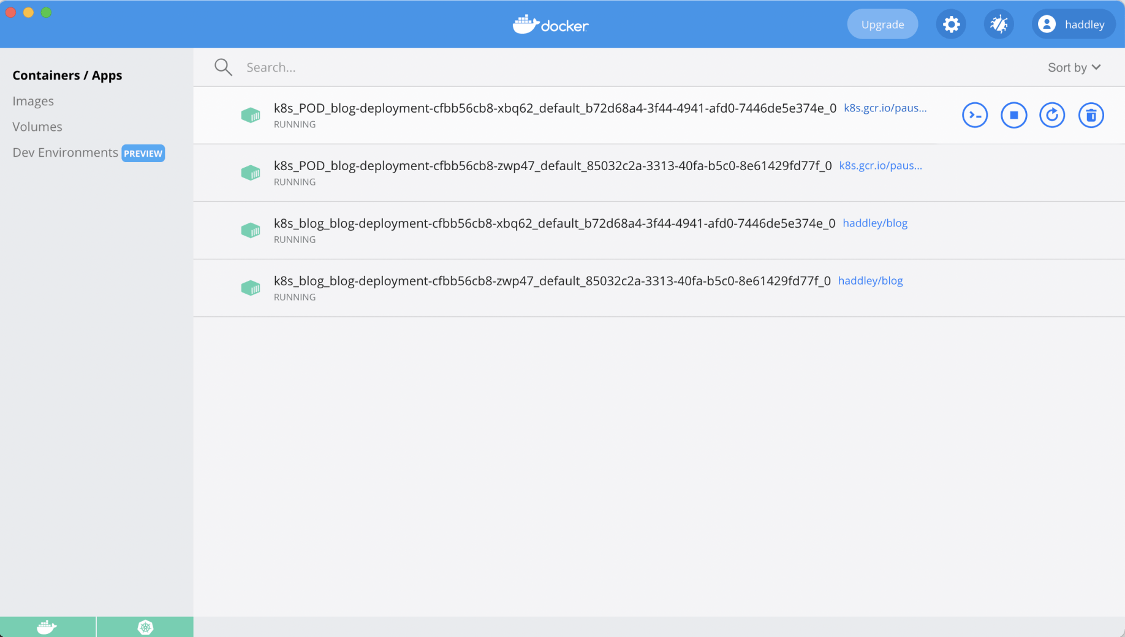The image size is (1125, 637).
Task: Open Docker settings gear icon
Action: 951,24
